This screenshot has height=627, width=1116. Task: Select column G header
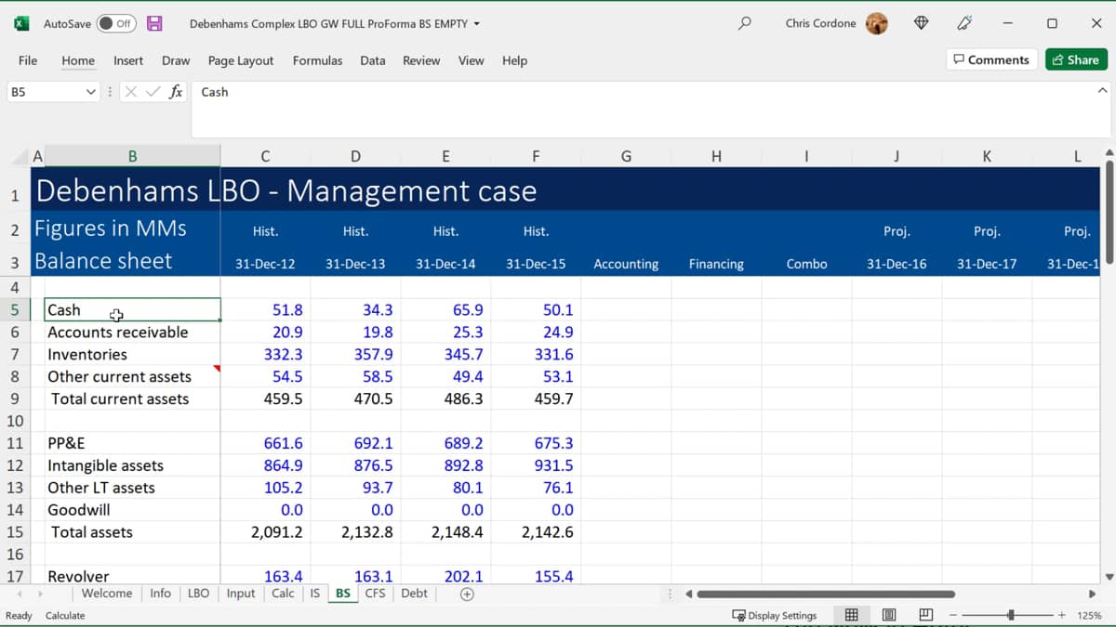626,156
